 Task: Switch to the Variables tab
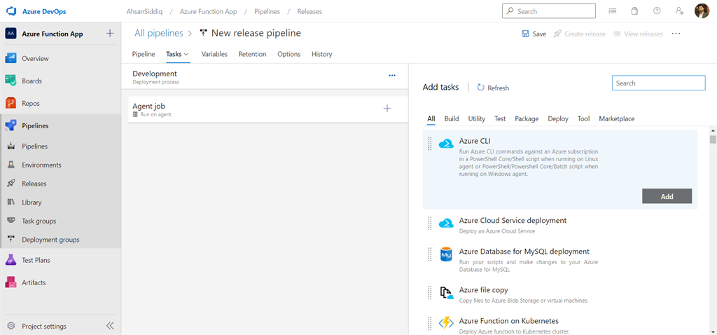tap(214, 54)
